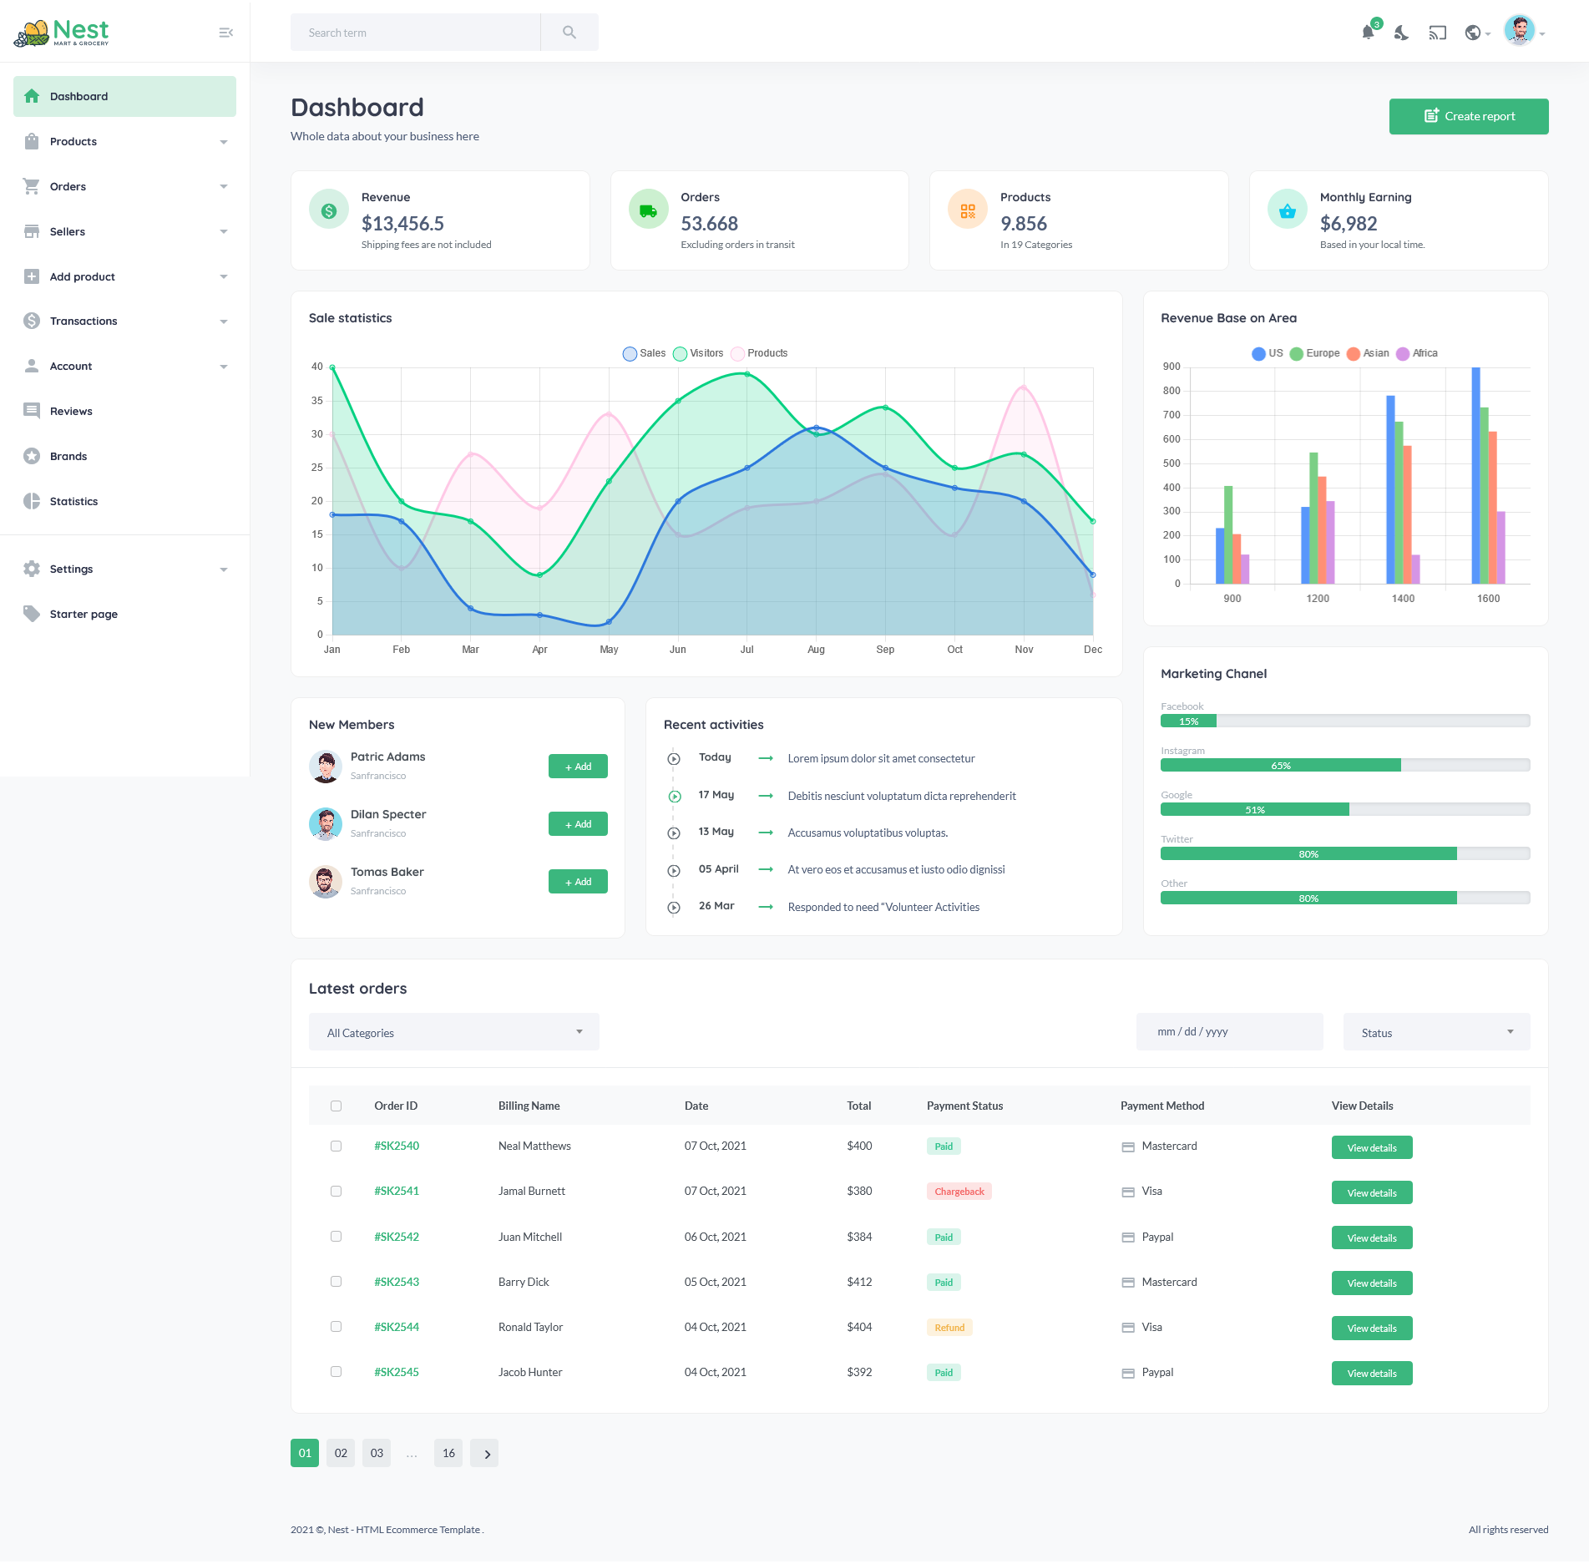Expand the Products sidebar menu
The width and height of the screenshot is (1589, 1564).
[124, 142]
